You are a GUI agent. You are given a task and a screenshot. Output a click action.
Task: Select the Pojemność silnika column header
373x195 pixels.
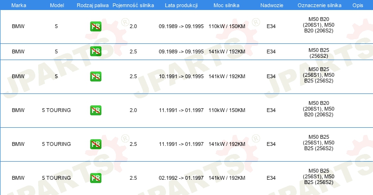coord(133,5)
